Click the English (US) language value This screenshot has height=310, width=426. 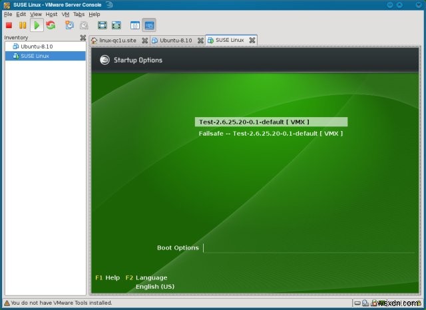155,287
